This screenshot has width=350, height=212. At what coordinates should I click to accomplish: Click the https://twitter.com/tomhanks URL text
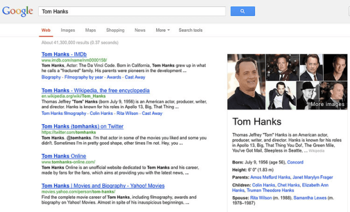click(x=69, y=132)
